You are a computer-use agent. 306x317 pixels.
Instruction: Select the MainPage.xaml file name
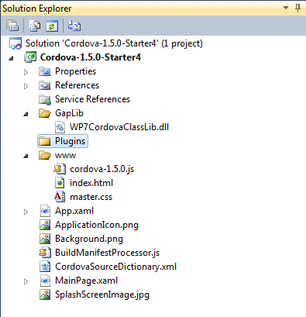click(87, 281)
